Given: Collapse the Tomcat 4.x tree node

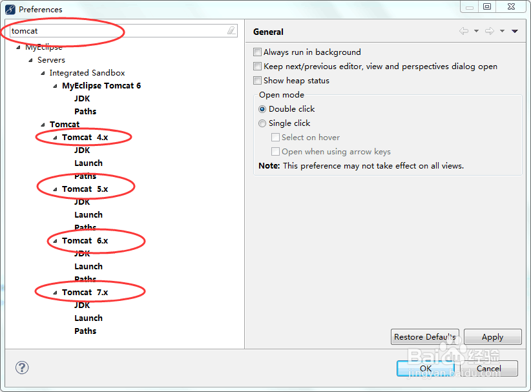Looking at the screenshot, I should tap(55, 138).
